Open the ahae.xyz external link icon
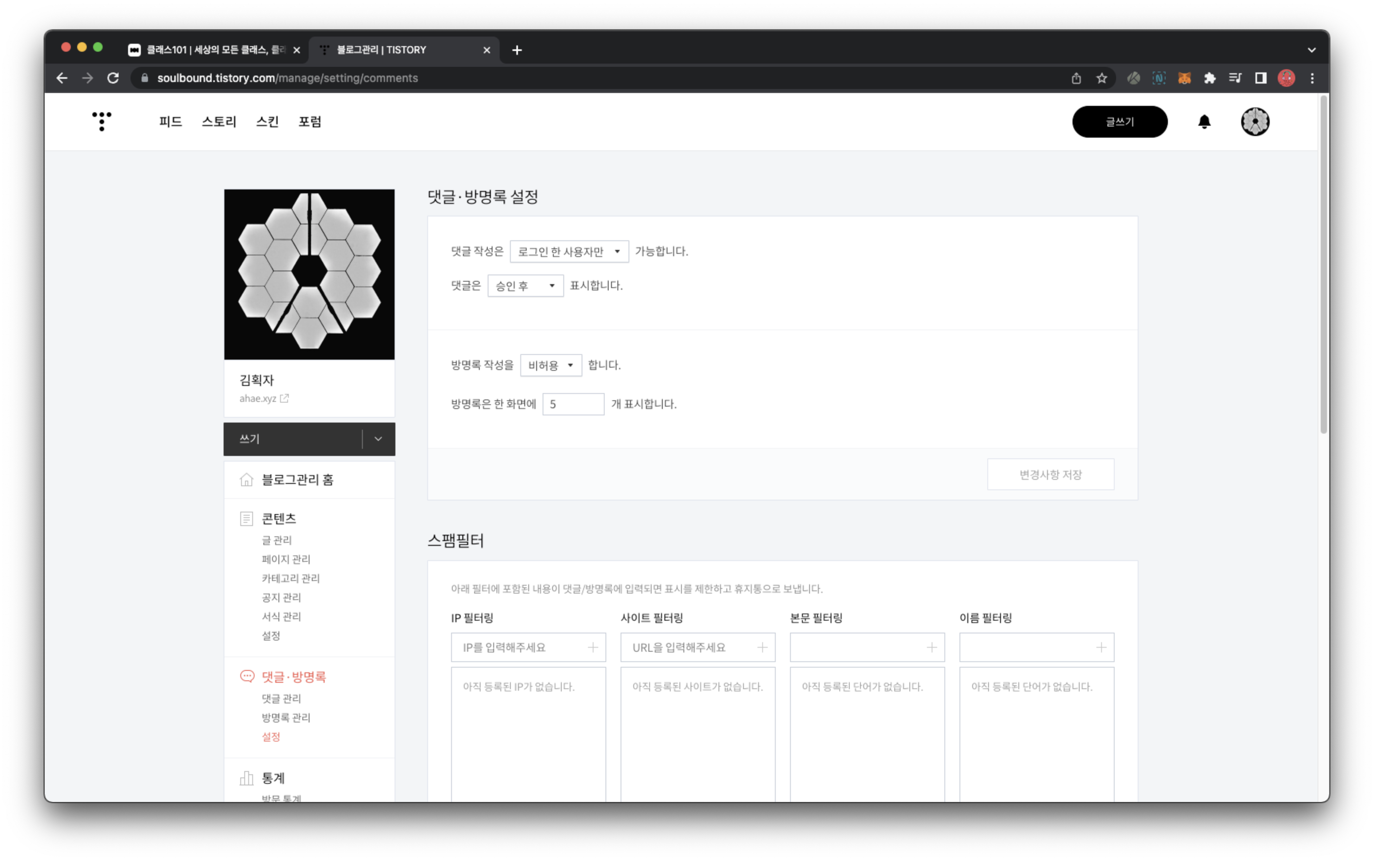This screenshot has height=861, width=1374. click(284, 399)
